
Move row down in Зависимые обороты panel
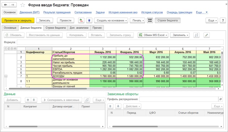(118, 106)
